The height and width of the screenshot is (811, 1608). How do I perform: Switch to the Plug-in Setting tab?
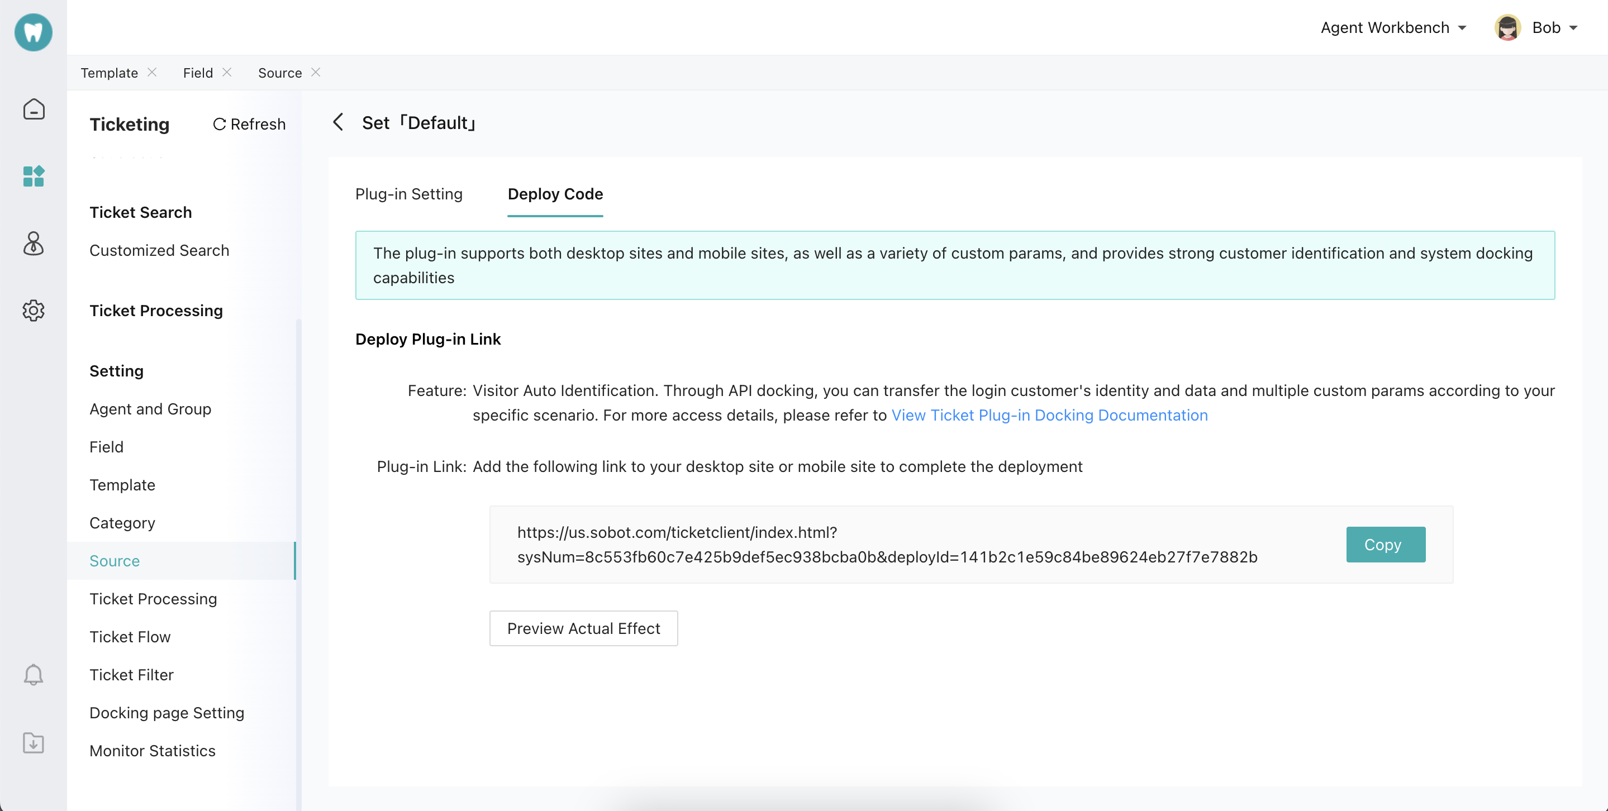click(x=409, y=194)
